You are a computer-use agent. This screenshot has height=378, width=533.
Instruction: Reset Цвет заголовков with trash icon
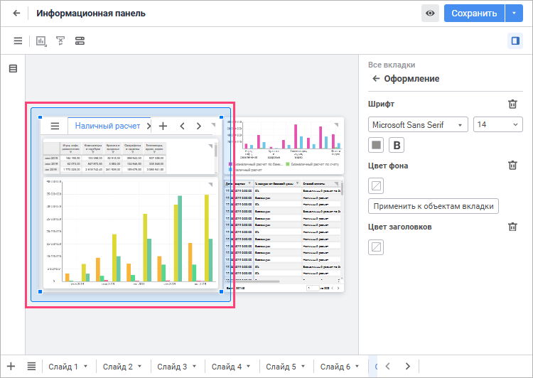512,227
